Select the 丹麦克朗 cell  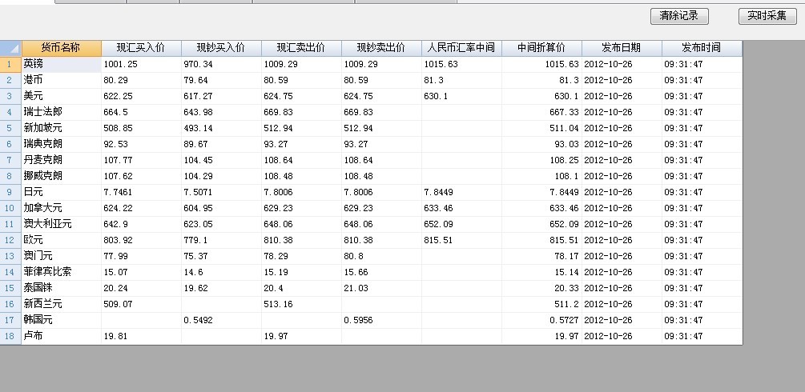click(62, 160)
